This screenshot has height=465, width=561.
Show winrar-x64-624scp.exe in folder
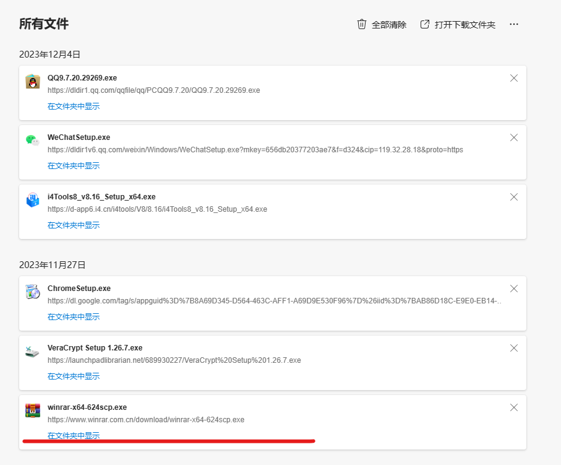click(74, 436)
